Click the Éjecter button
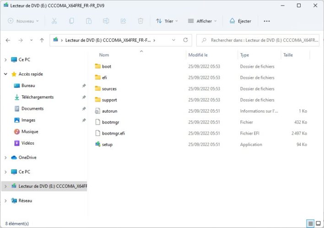The image size is (324, 228). pyautogui.click(x=240, y=21)
